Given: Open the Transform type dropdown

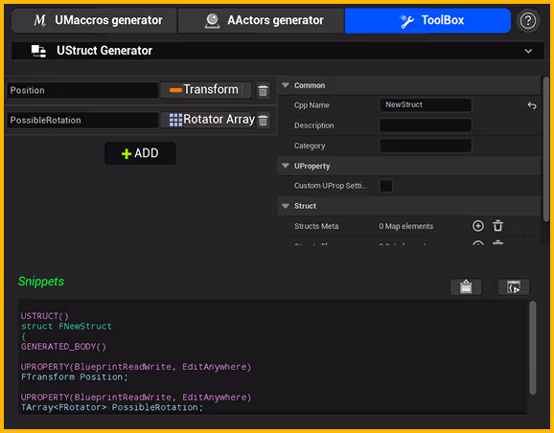Looking at the screenshot, I should pyautogui.click(x=205, y=90).
